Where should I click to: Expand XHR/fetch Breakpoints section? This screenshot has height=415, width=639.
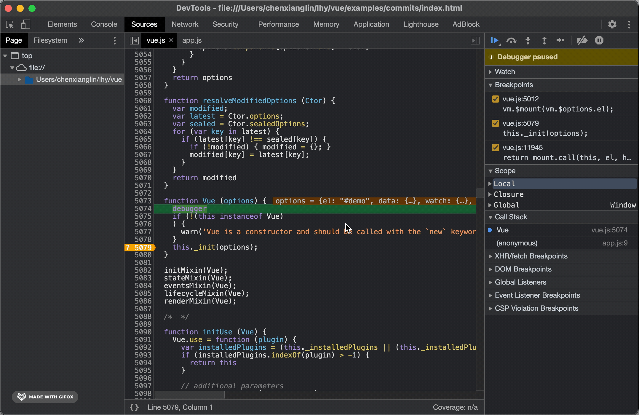[531, 256]
